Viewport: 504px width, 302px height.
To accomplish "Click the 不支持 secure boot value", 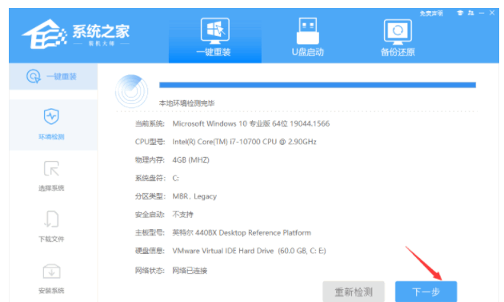I will [x=182, y=215].
